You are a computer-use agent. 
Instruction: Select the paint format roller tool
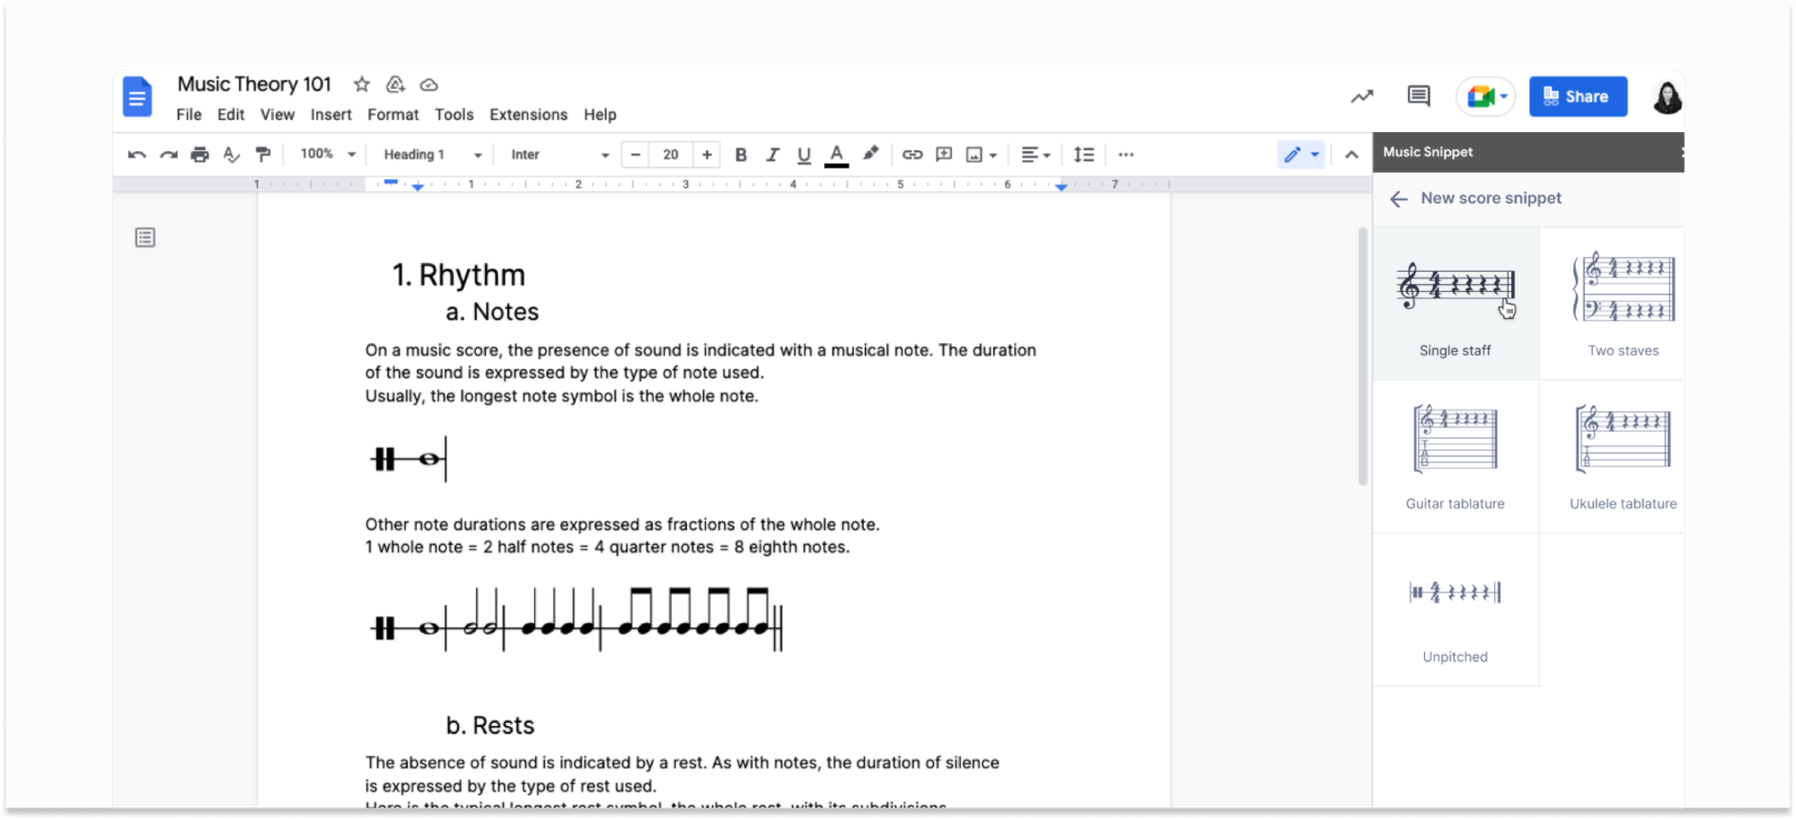[x=263, y=154]
